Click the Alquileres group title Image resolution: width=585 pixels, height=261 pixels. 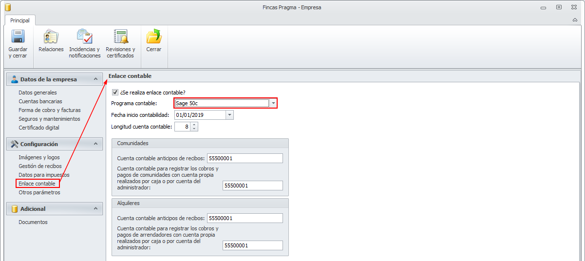coord(129,203)
